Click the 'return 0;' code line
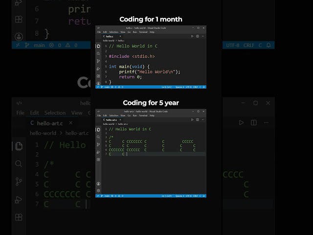 [131, 77]
